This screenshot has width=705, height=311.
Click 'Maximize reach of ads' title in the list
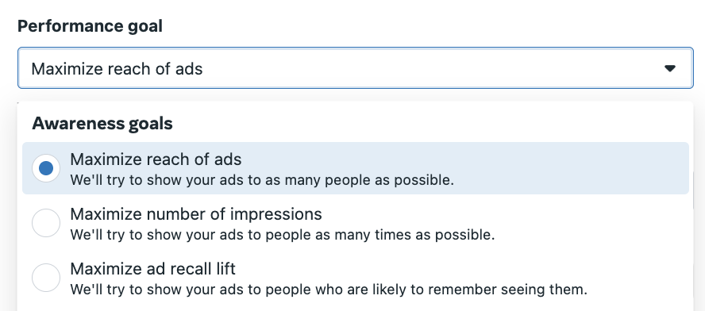point(156,159)
